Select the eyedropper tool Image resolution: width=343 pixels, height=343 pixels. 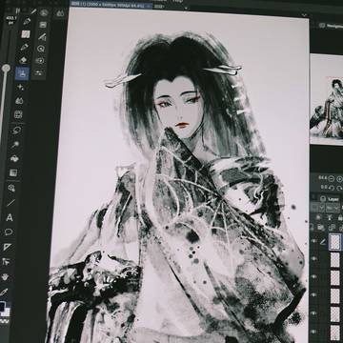coord(4,292)
